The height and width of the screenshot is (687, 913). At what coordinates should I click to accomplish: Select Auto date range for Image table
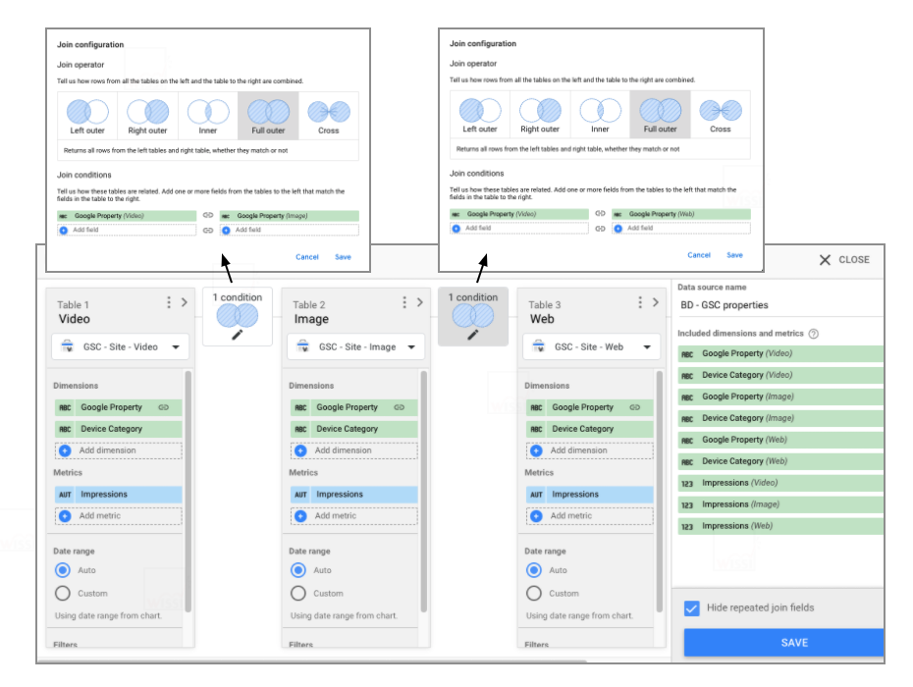[x=298, y=570]
